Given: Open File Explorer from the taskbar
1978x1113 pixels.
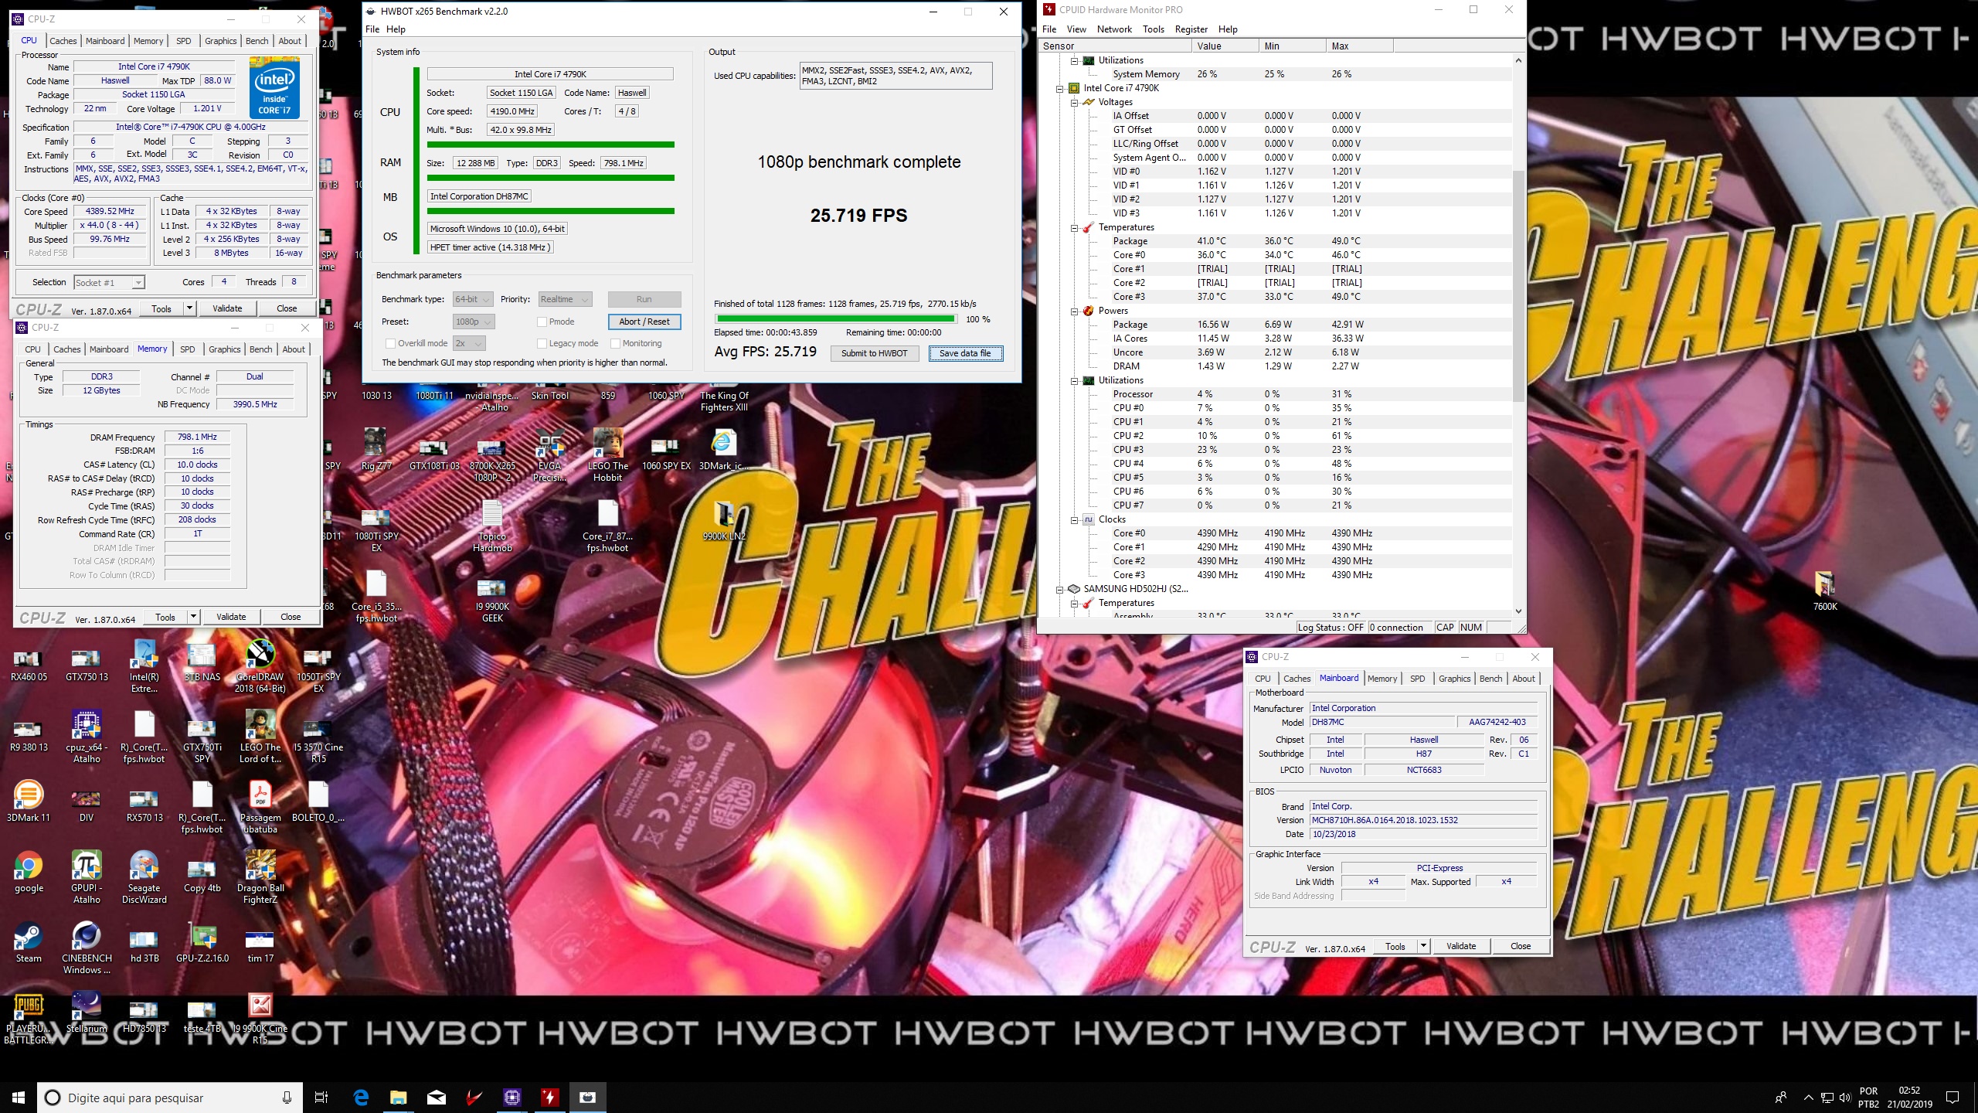Looking at the screenshot, I should pyautogui.click(x=398, y=1097).
